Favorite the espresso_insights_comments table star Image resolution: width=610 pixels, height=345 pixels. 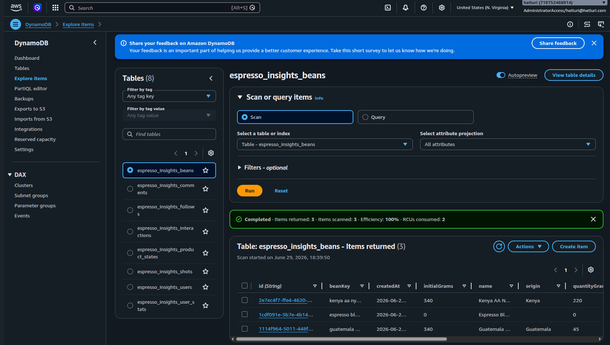click(206, 189)
